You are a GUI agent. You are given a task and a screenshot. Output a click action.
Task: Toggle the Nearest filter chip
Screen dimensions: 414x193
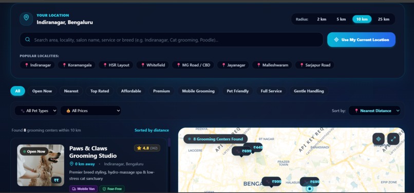(71, 91)
